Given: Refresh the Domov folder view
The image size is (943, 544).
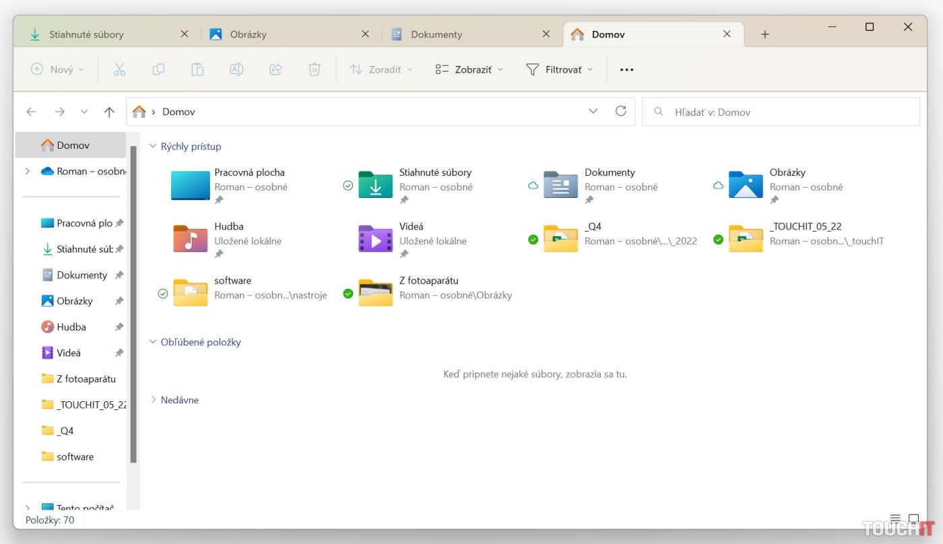Looking at the screenshot, I should 621,112.
